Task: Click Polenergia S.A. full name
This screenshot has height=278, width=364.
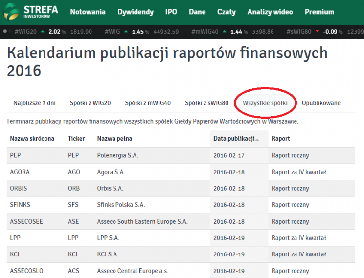Action: coord(117,155)
